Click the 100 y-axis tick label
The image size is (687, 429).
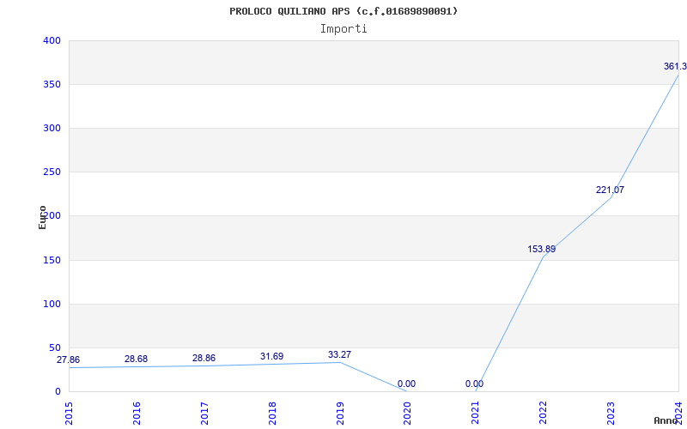point(52,304)
